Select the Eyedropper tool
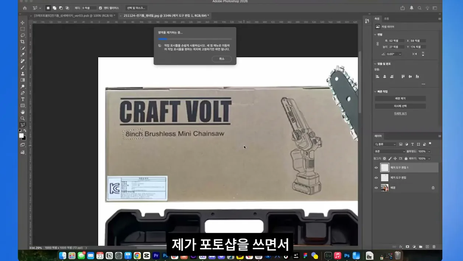 22,54
